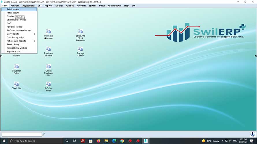The height and width of the screenshot is (144, 257).
Task: Select Receipt Entry Multiple
Action: (19, 48)
